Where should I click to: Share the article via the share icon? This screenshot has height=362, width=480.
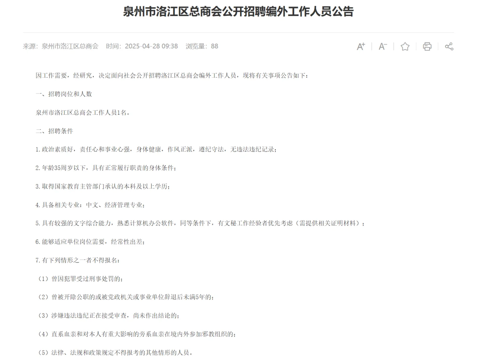click(x=449, y=47)
